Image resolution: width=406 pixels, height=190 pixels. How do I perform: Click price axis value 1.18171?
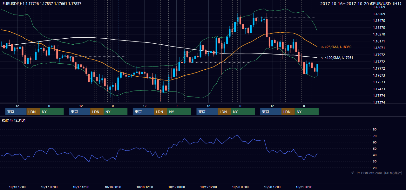[x=379, y=41]
